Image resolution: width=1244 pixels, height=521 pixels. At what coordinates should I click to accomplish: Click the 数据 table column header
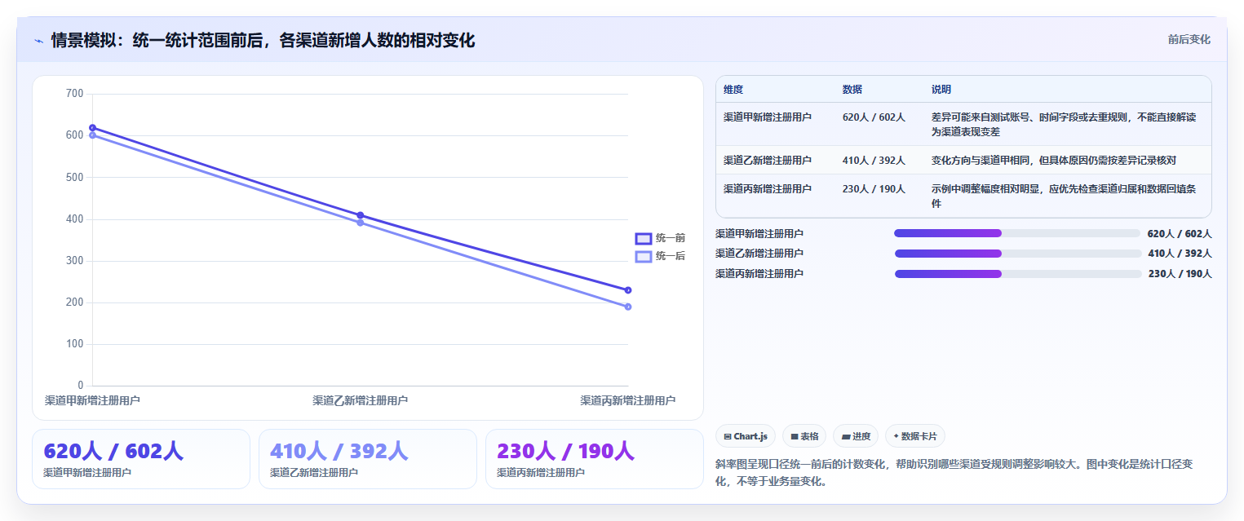click(x=852, y=90)
